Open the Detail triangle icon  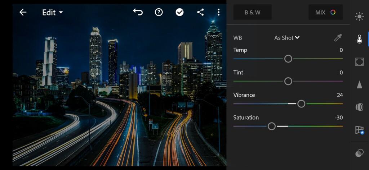359,84
